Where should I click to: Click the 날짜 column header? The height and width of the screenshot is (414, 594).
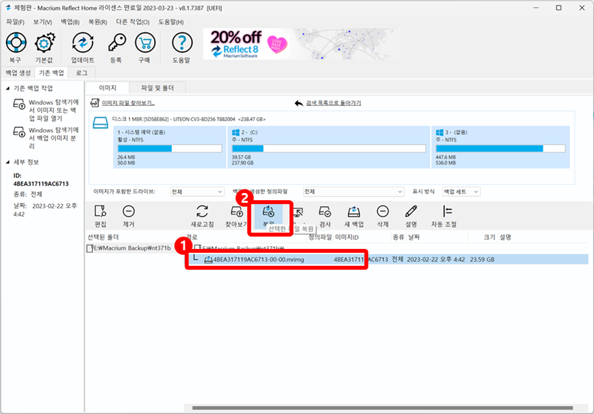[x=414, y=237]
